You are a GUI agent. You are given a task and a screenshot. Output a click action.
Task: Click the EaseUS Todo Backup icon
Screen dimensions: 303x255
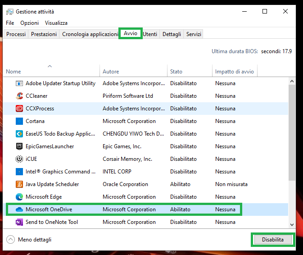click(x=19, y=134)
